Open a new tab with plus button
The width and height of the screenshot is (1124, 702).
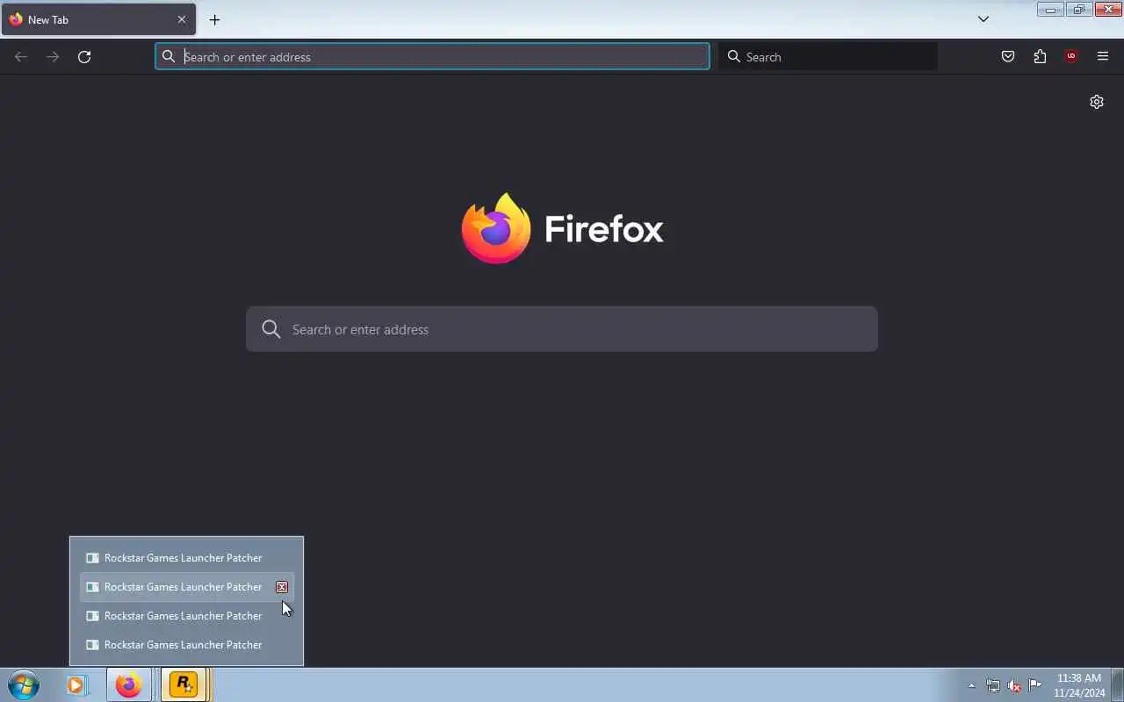(214, 19)
